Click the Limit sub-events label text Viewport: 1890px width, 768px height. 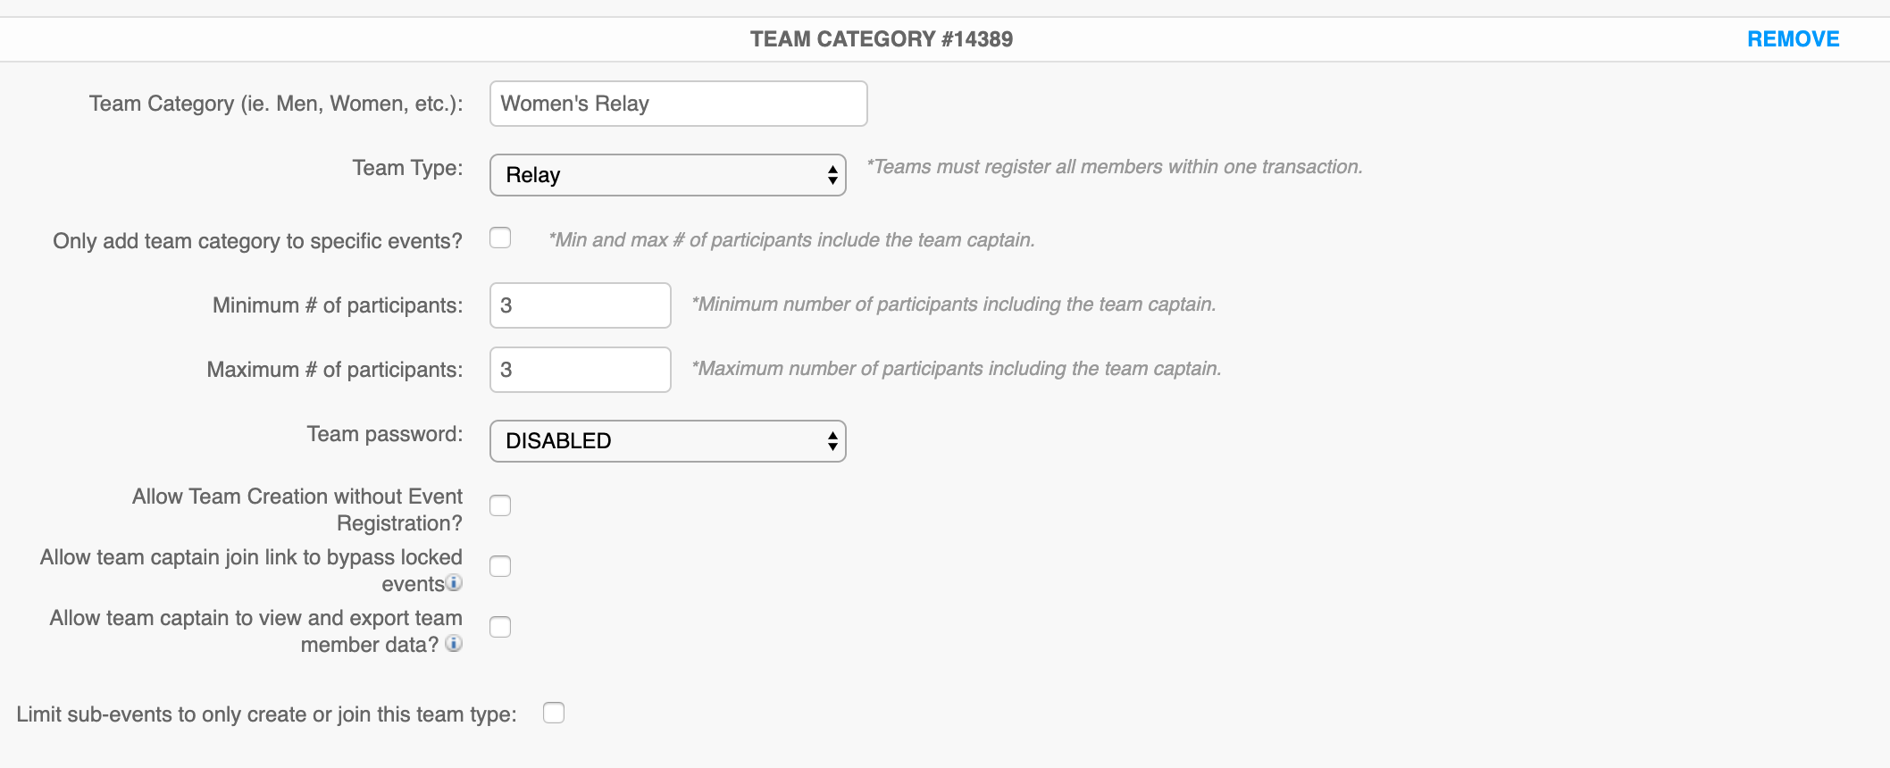[266, 714]
